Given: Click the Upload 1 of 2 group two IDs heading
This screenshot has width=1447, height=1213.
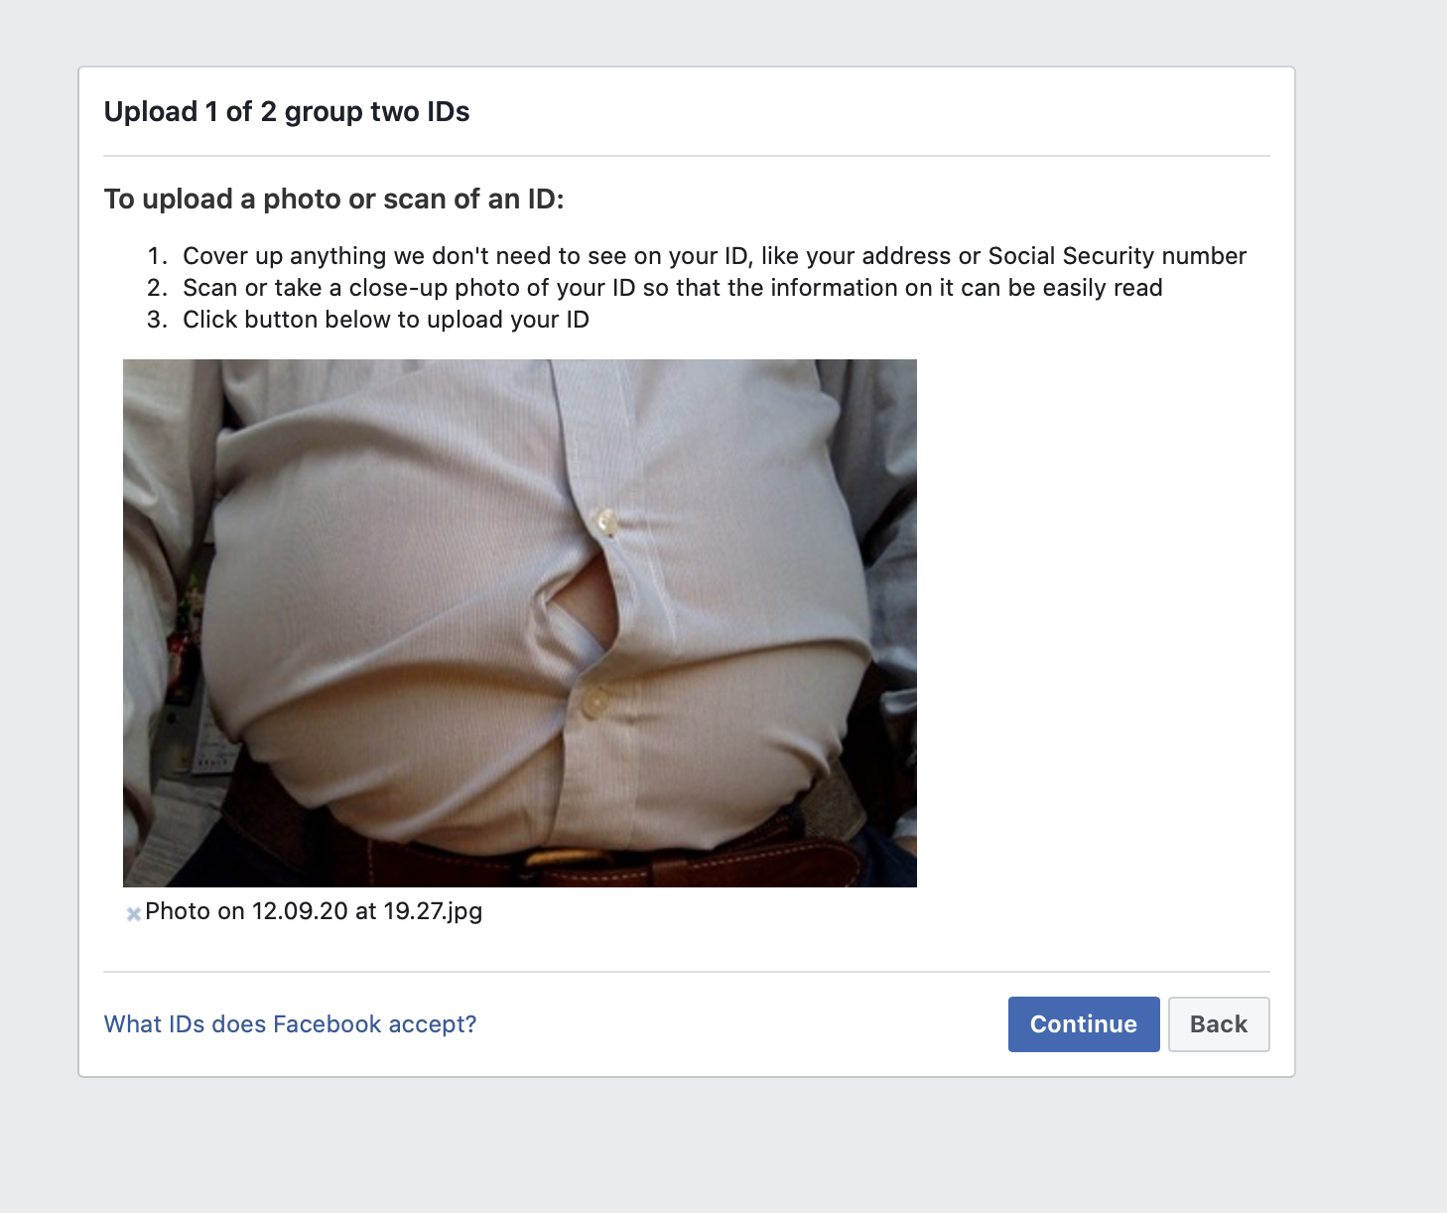Looking at the screenshot, I should coord(287,111).
